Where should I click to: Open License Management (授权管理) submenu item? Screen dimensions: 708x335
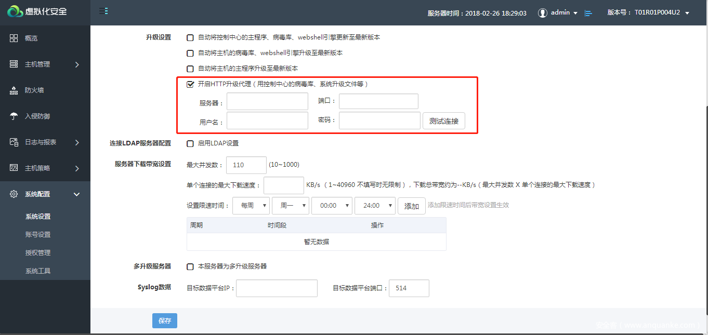(x=38, y=253)
